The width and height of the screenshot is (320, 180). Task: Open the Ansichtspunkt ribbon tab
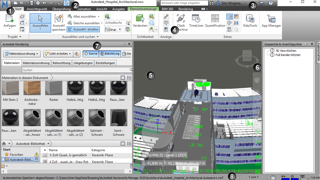[x=37, y=9]
